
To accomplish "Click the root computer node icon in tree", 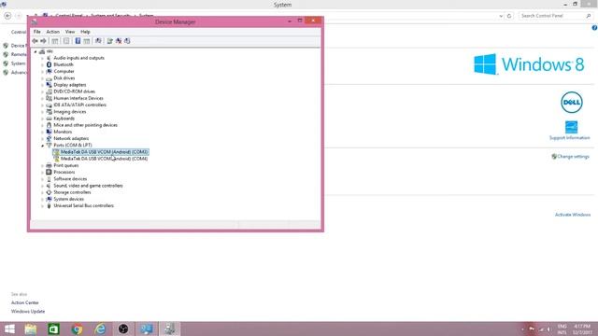I will point(42,51).
